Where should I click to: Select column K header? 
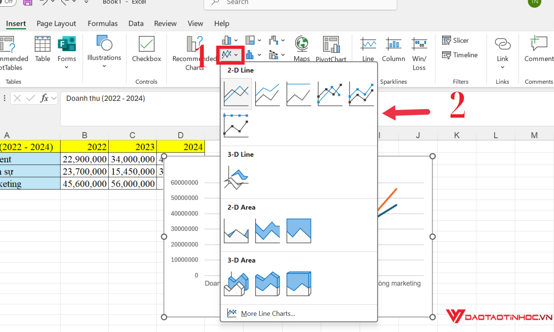pos(457,135)
